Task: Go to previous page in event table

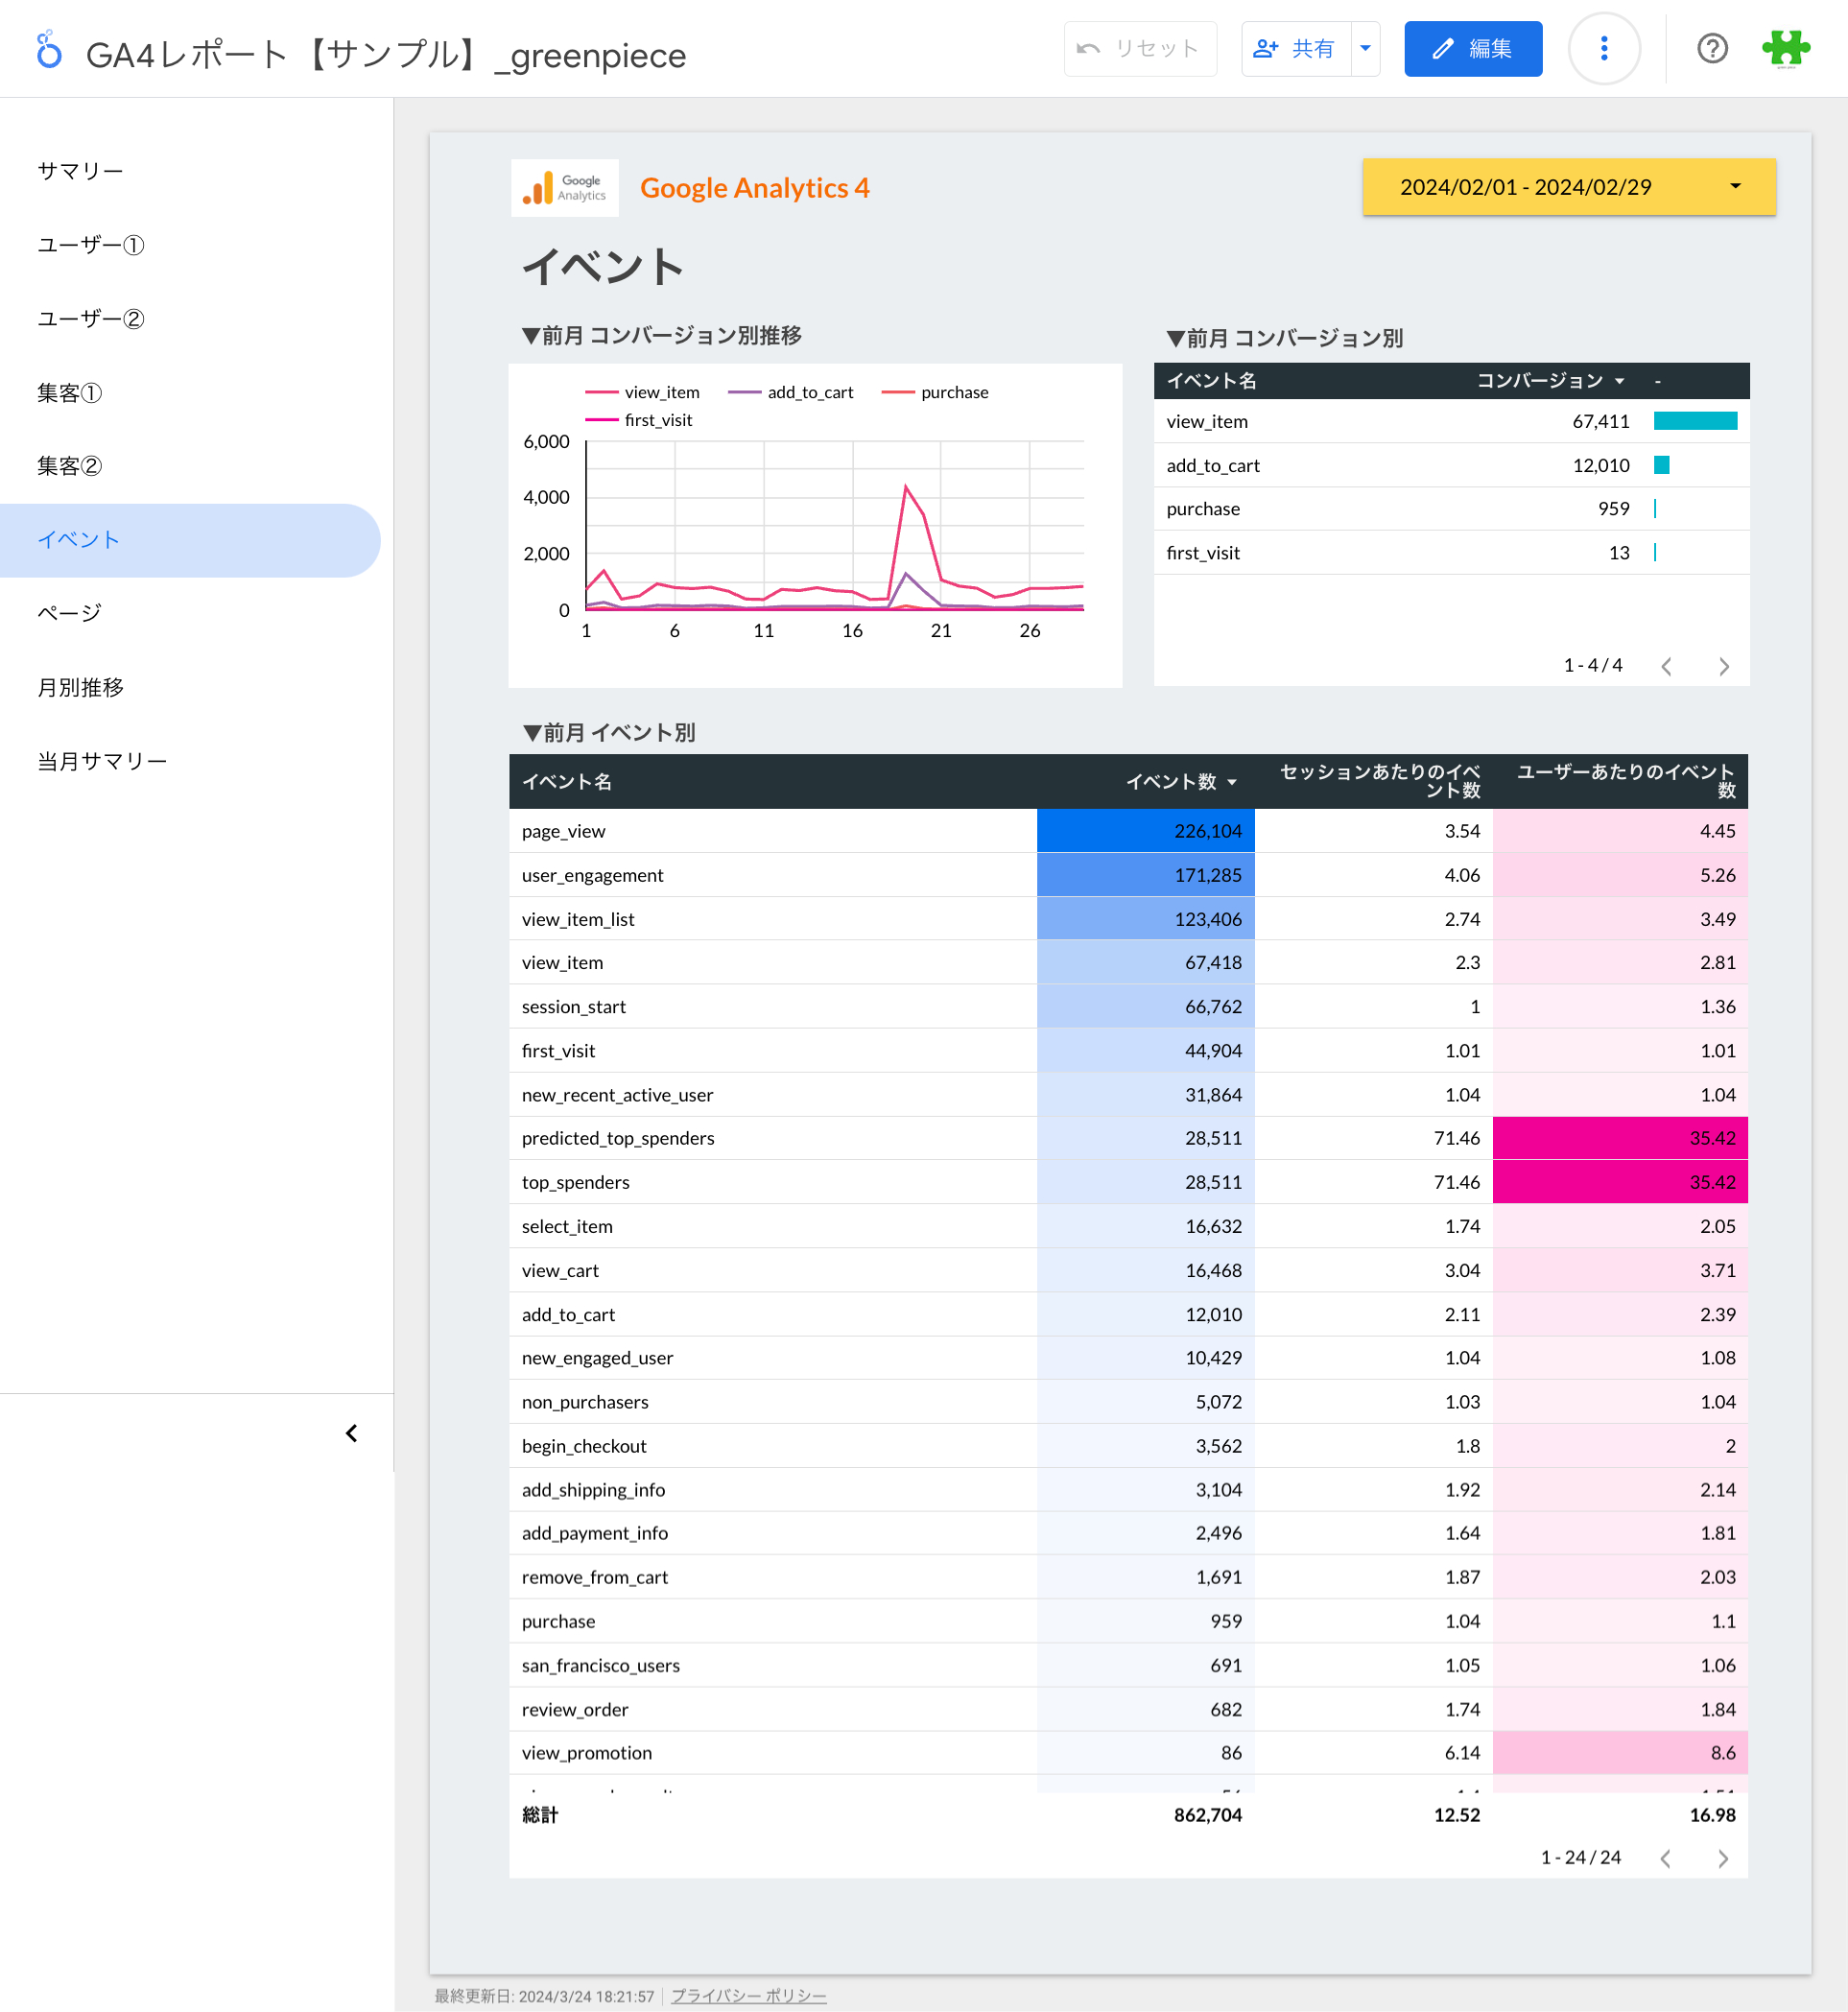Action: [1665, 1858]
